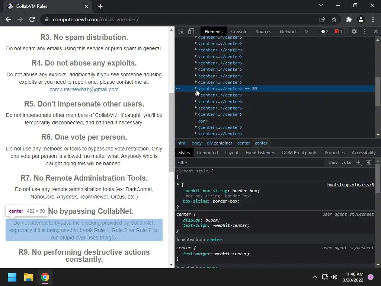381x286 pixels.
Task: Select the <br> element in DOM tree
Action: coord(203,121)
